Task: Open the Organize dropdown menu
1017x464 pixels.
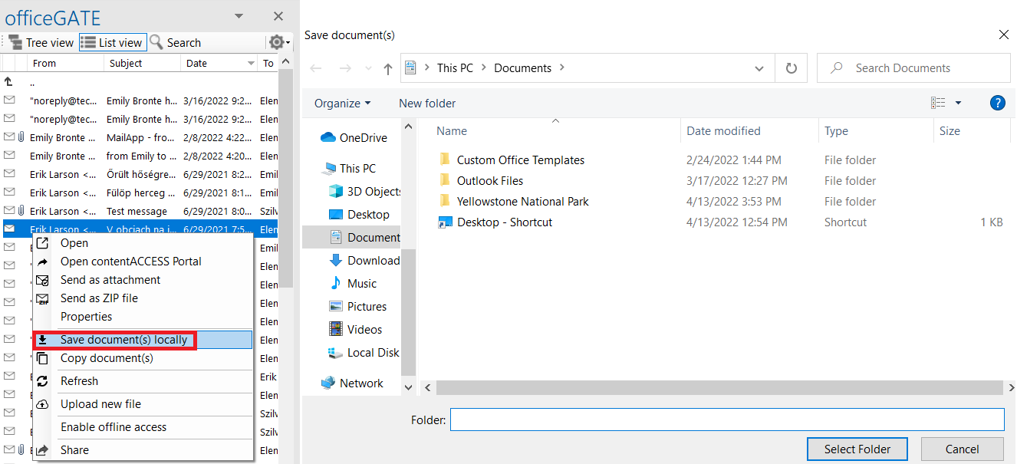Action: (x=342, y=104)
